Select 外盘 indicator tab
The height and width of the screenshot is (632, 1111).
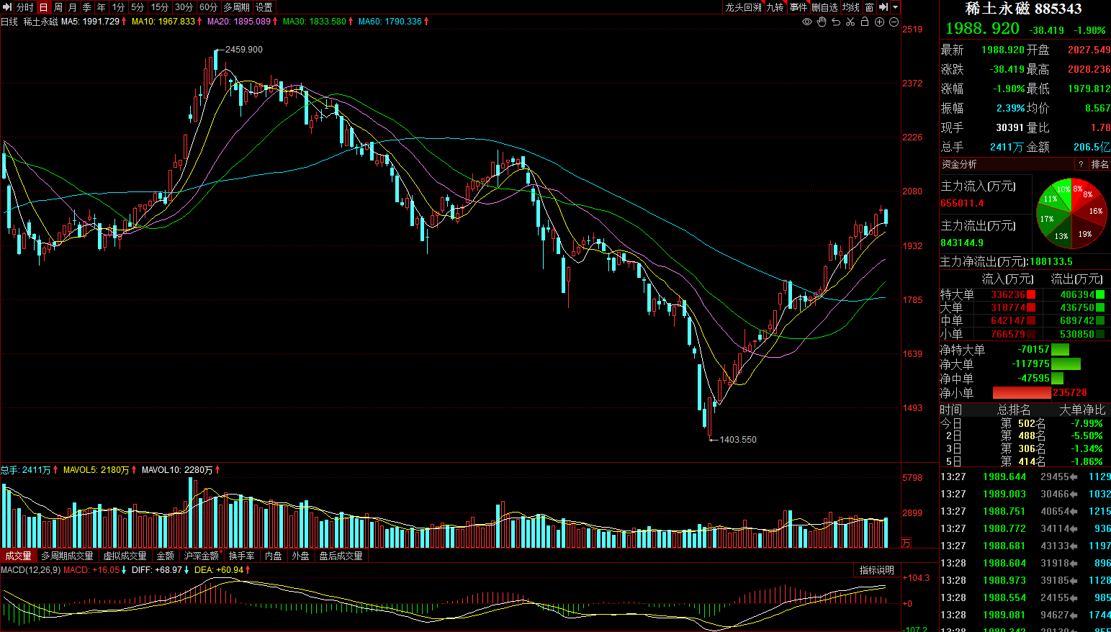click(x=301, y=556)
